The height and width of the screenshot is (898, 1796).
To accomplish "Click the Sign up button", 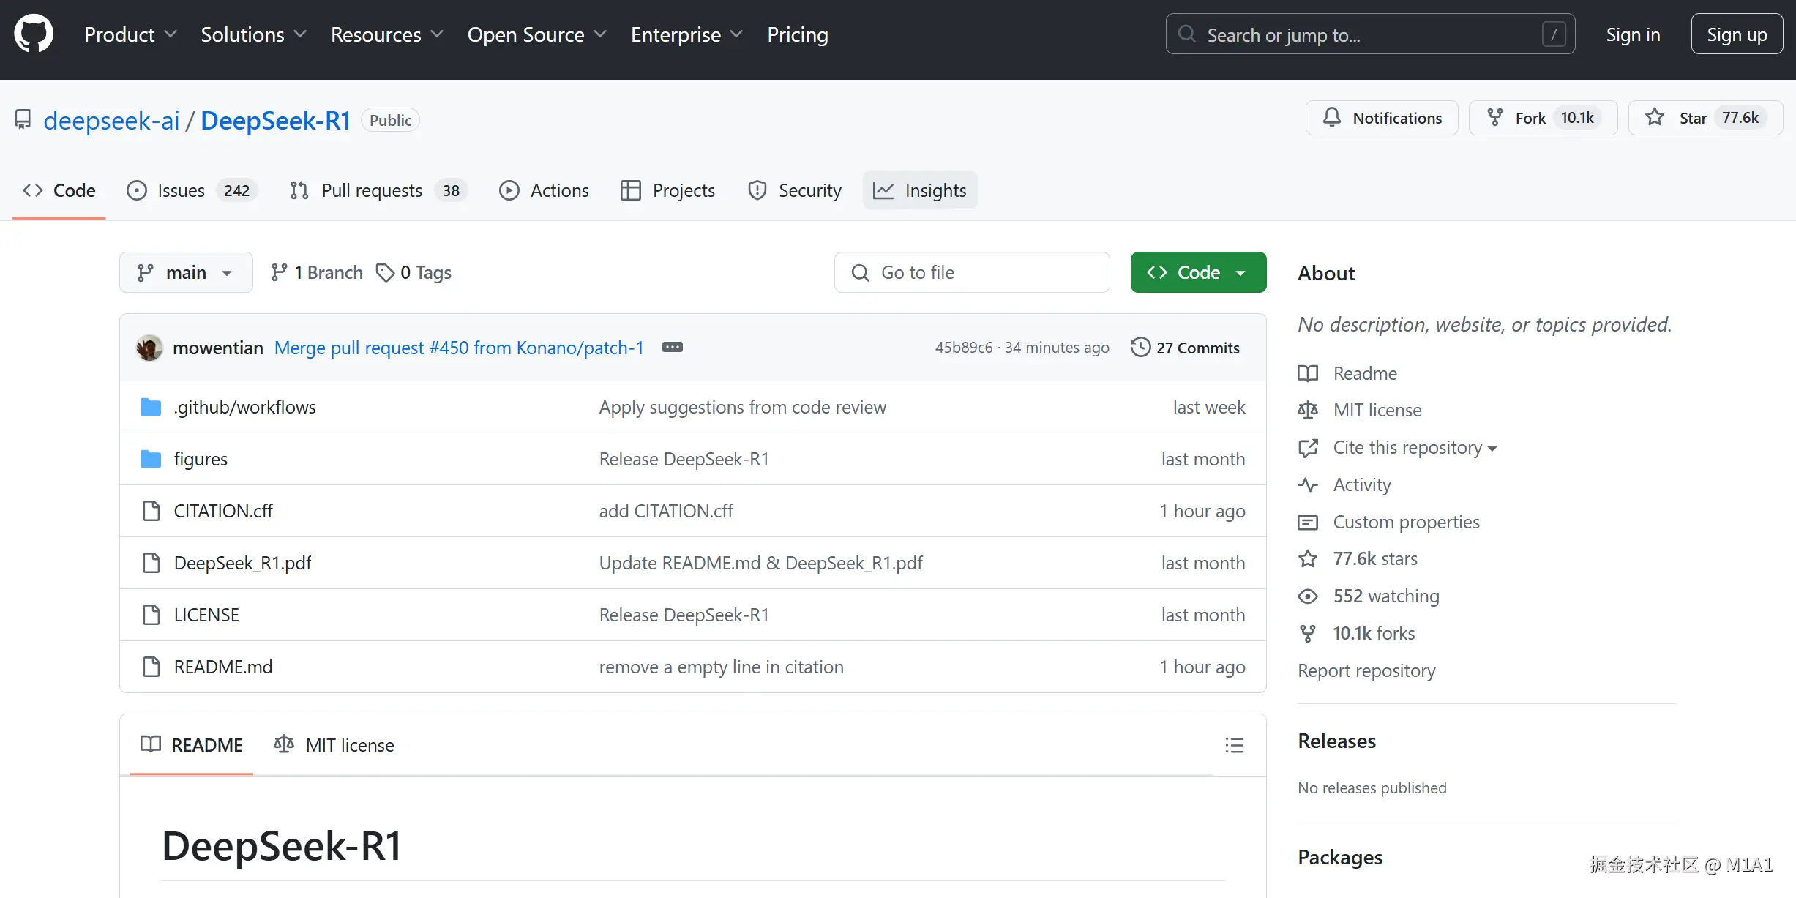I will [1736, 34].
